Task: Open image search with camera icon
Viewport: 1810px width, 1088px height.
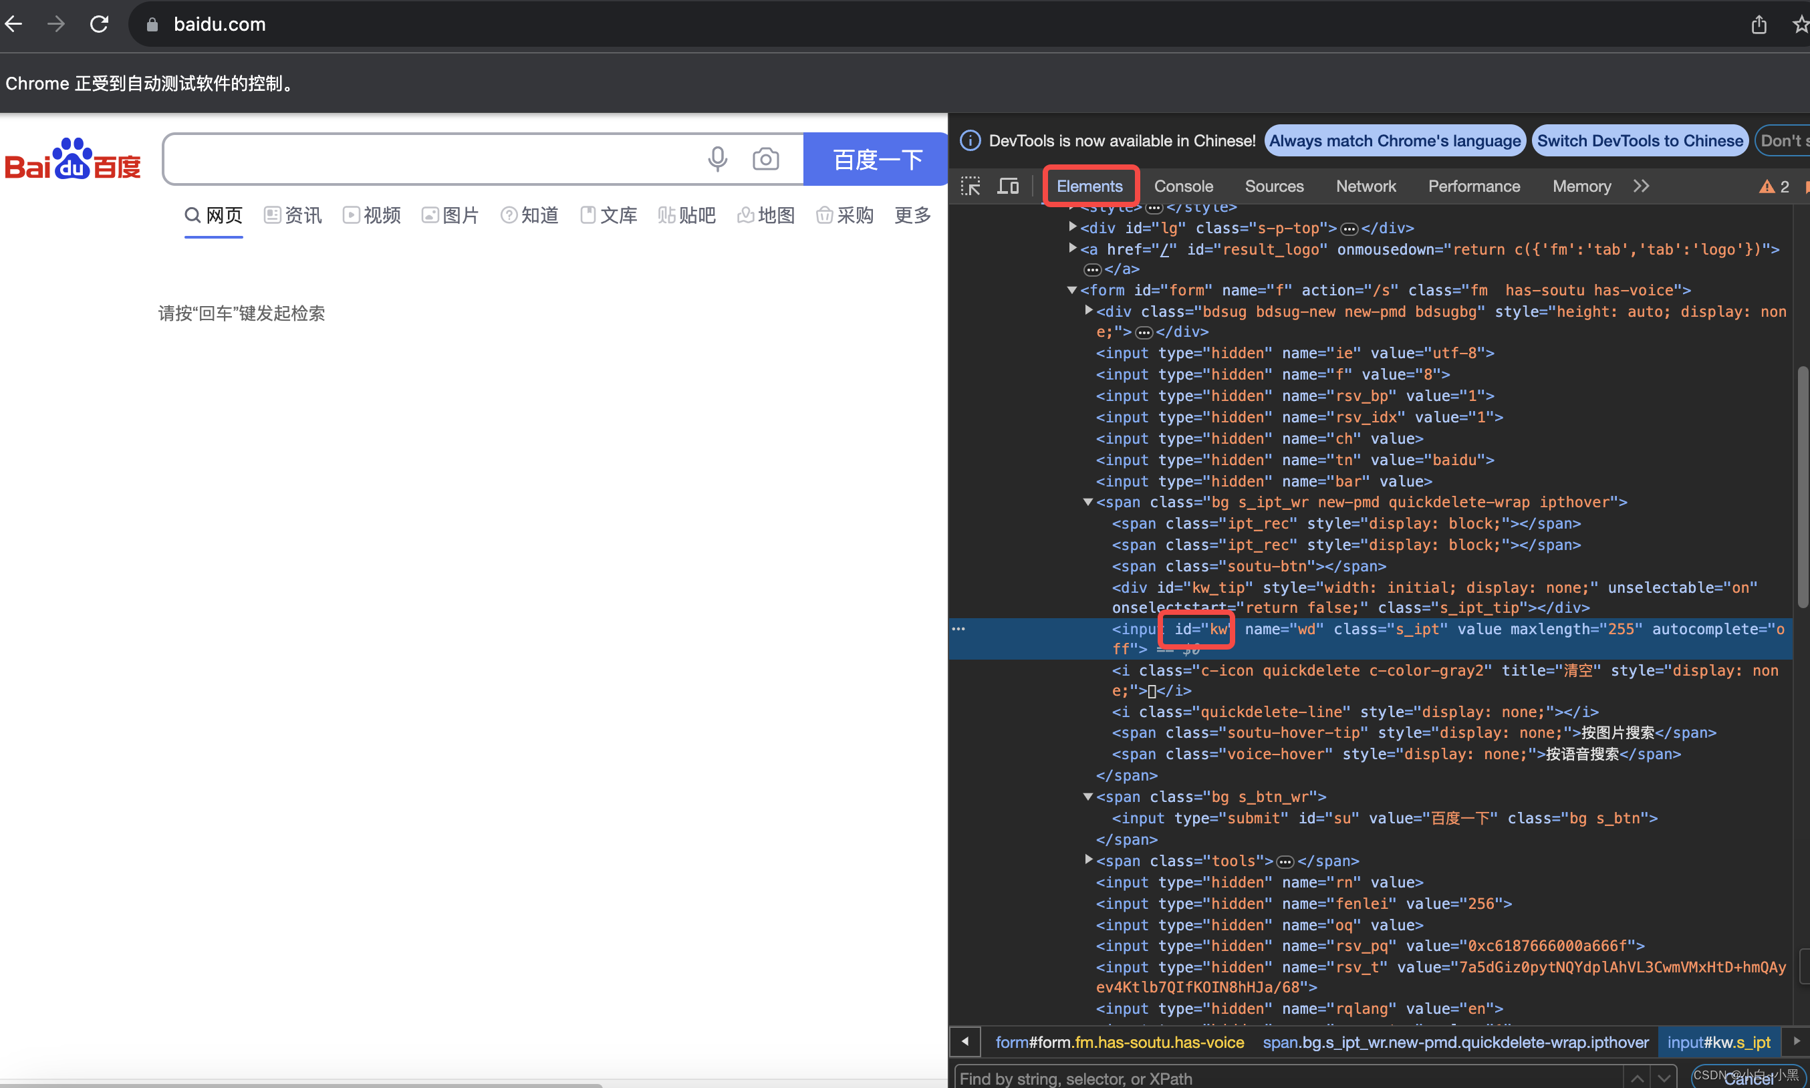Action: 765,158
